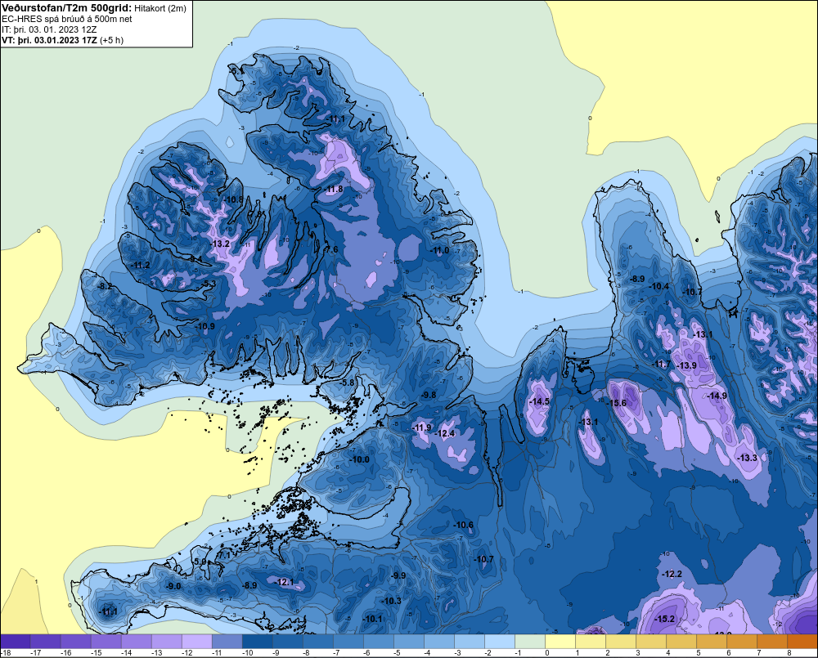
Task: Pick the legend swatch between -6 and -5
Action: pos(379,642)
